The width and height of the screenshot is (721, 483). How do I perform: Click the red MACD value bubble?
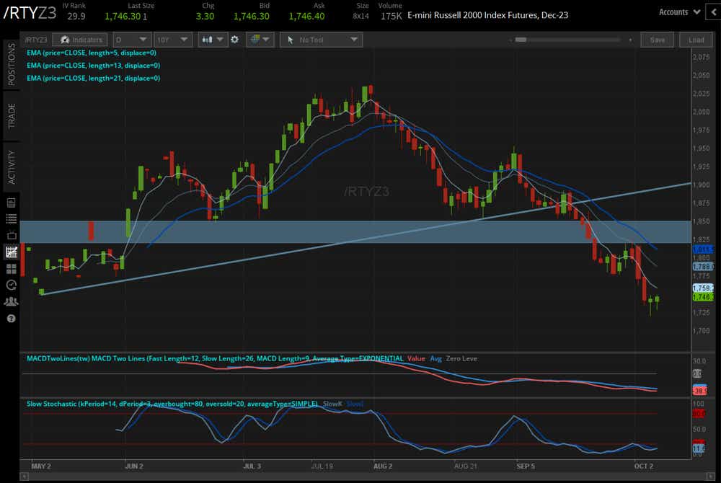tap(700, 391)
